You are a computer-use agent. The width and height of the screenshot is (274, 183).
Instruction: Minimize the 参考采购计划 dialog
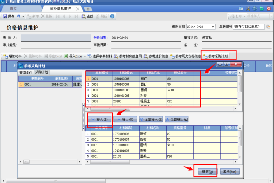tap(220, 64)
